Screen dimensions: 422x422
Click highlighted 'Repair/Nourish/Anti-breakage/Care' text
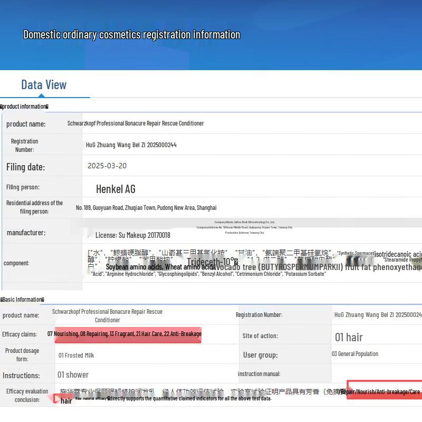coord(380,392)
